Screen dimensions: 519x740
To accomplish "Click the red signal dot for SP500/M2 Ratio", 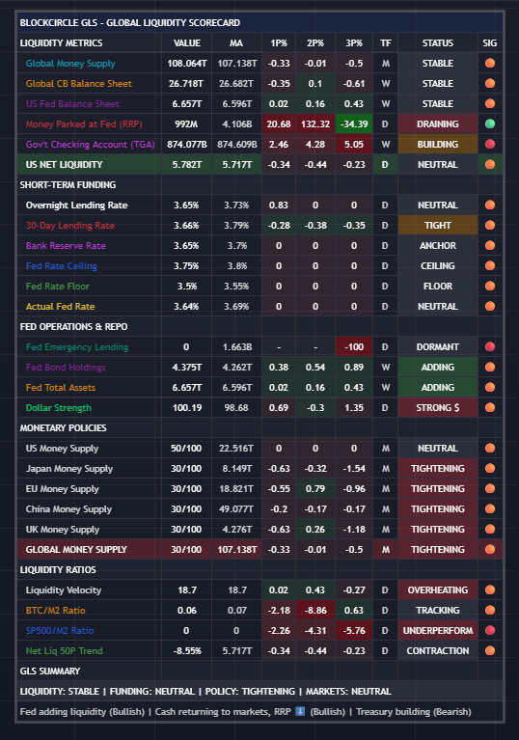I will click(x=490, y=631).
